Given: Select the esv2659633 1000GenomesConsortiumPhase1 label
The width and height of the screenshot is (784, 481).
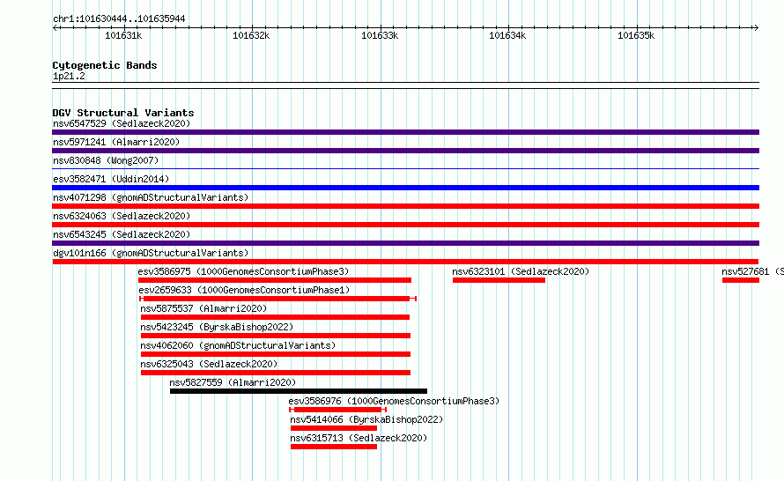Looking at the screenshot, I should pyautogui.click(x=244, y=290).
